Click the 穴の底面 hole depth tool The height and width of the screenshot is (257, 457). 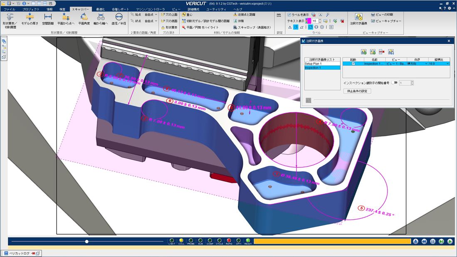click(x=169, y=21)
